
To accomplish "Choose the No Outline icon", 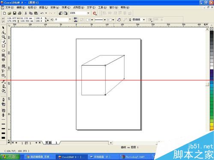I will pos(3,110).
